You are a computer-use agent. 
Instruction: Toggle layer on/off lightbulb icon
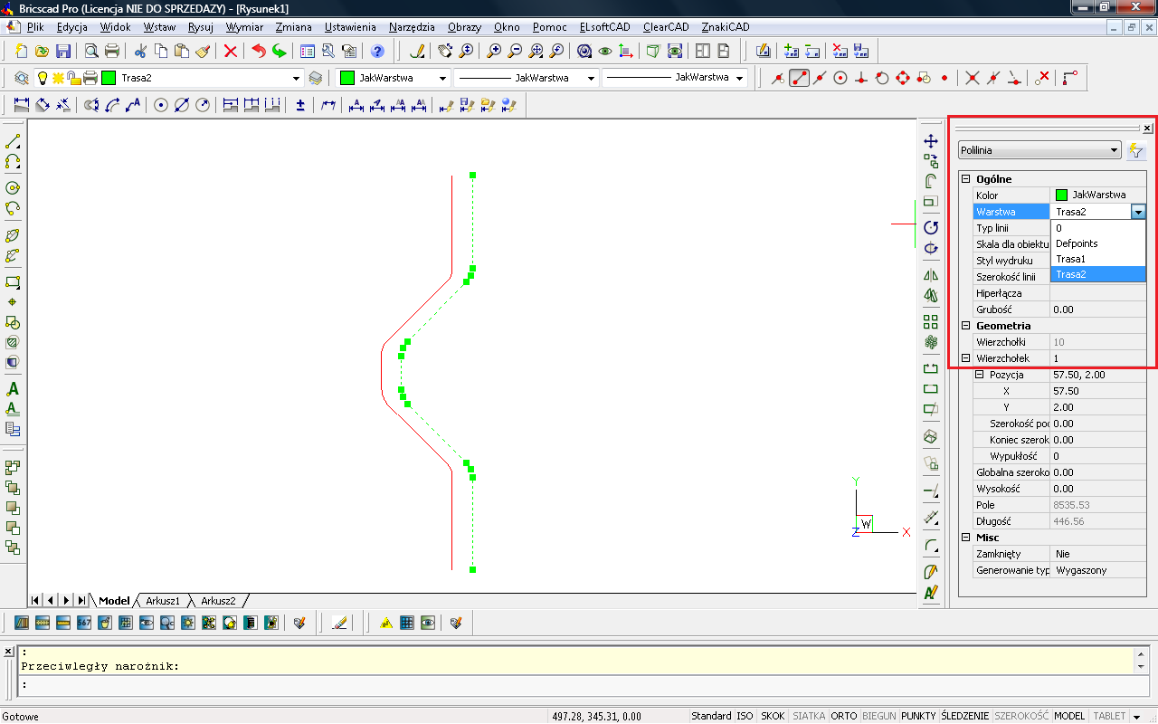42,78
